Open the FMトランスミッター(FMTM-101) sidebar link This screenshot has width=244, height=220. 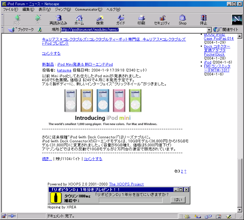click(217, 68)
